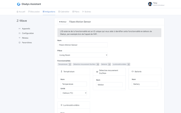
Task: Go to the Scènes tab
Action: [x=87, y=12]
